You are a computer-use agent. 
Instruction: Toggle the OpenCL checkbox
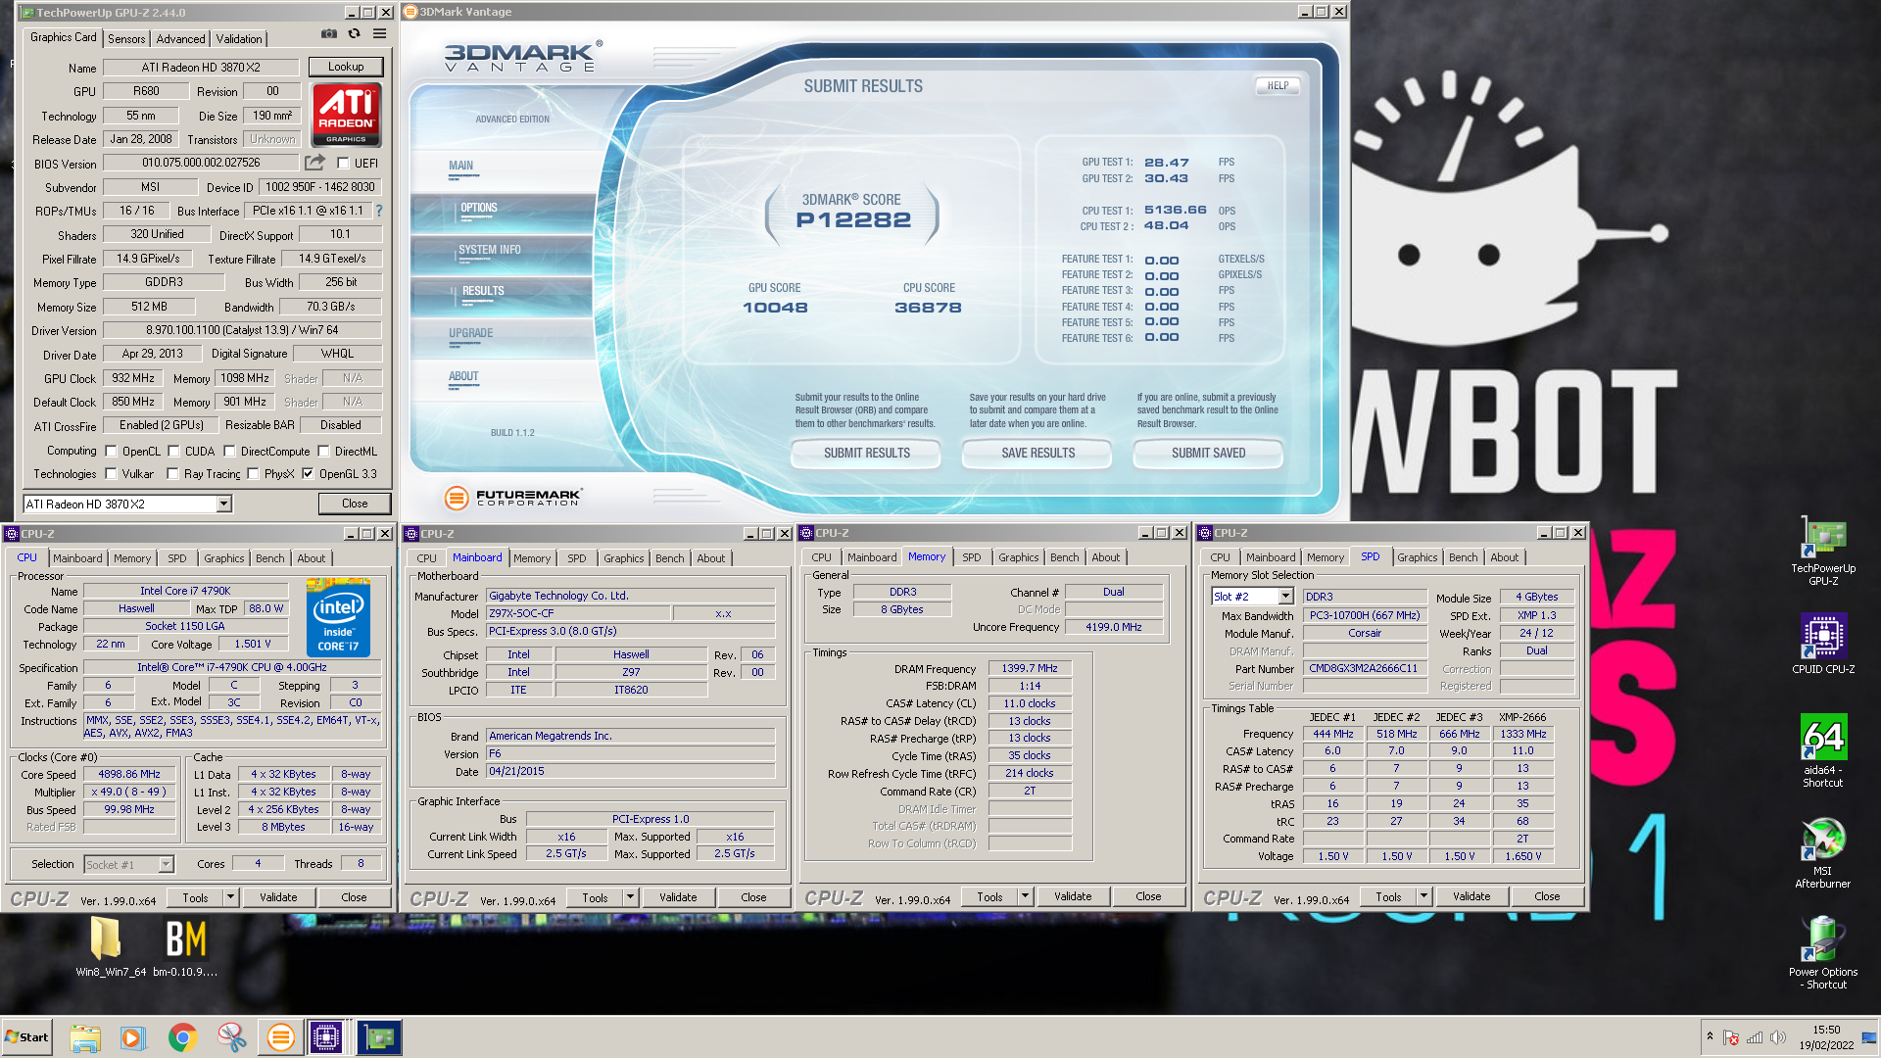click(x=111, y=452)
